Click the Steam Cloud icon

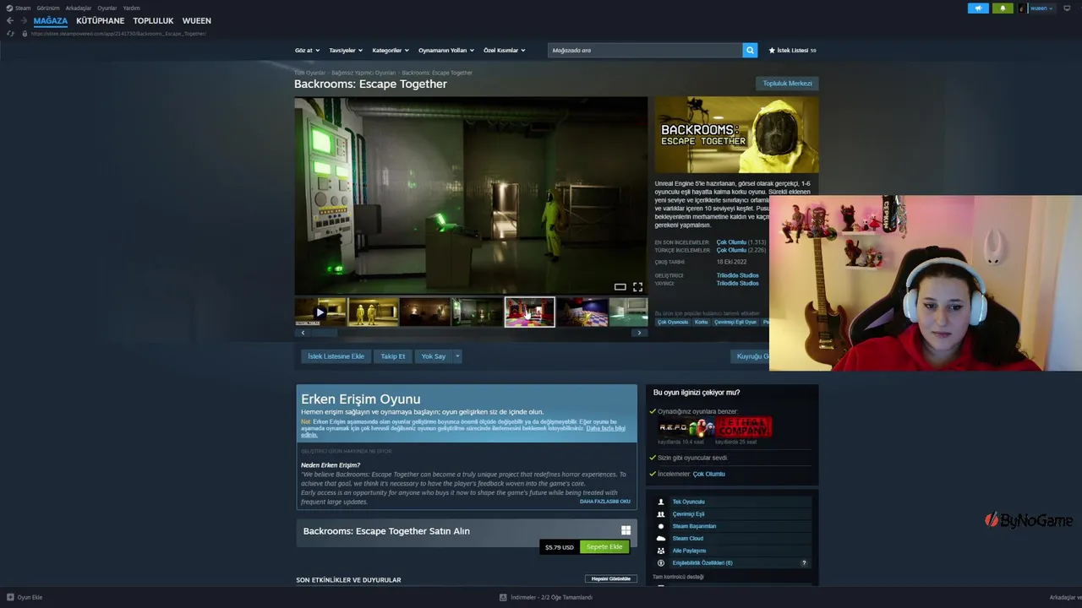pyautogui.click(x=661, y=538)
